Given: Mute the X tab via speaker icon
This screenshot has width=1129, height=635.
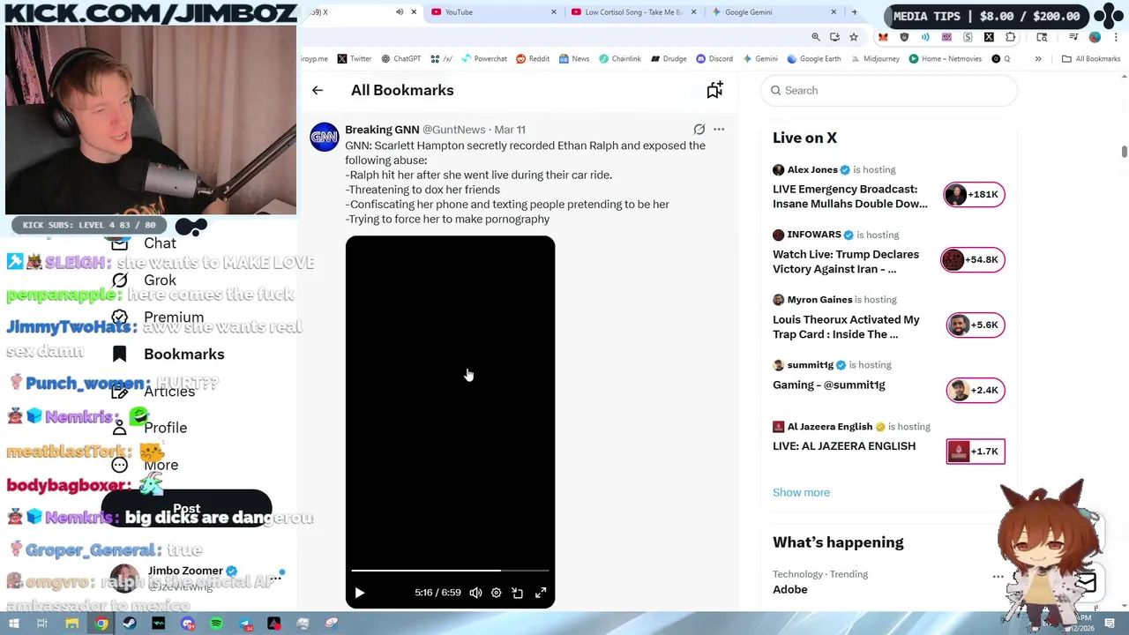Looking at the screenshot, I should click(x=400, y=11).
